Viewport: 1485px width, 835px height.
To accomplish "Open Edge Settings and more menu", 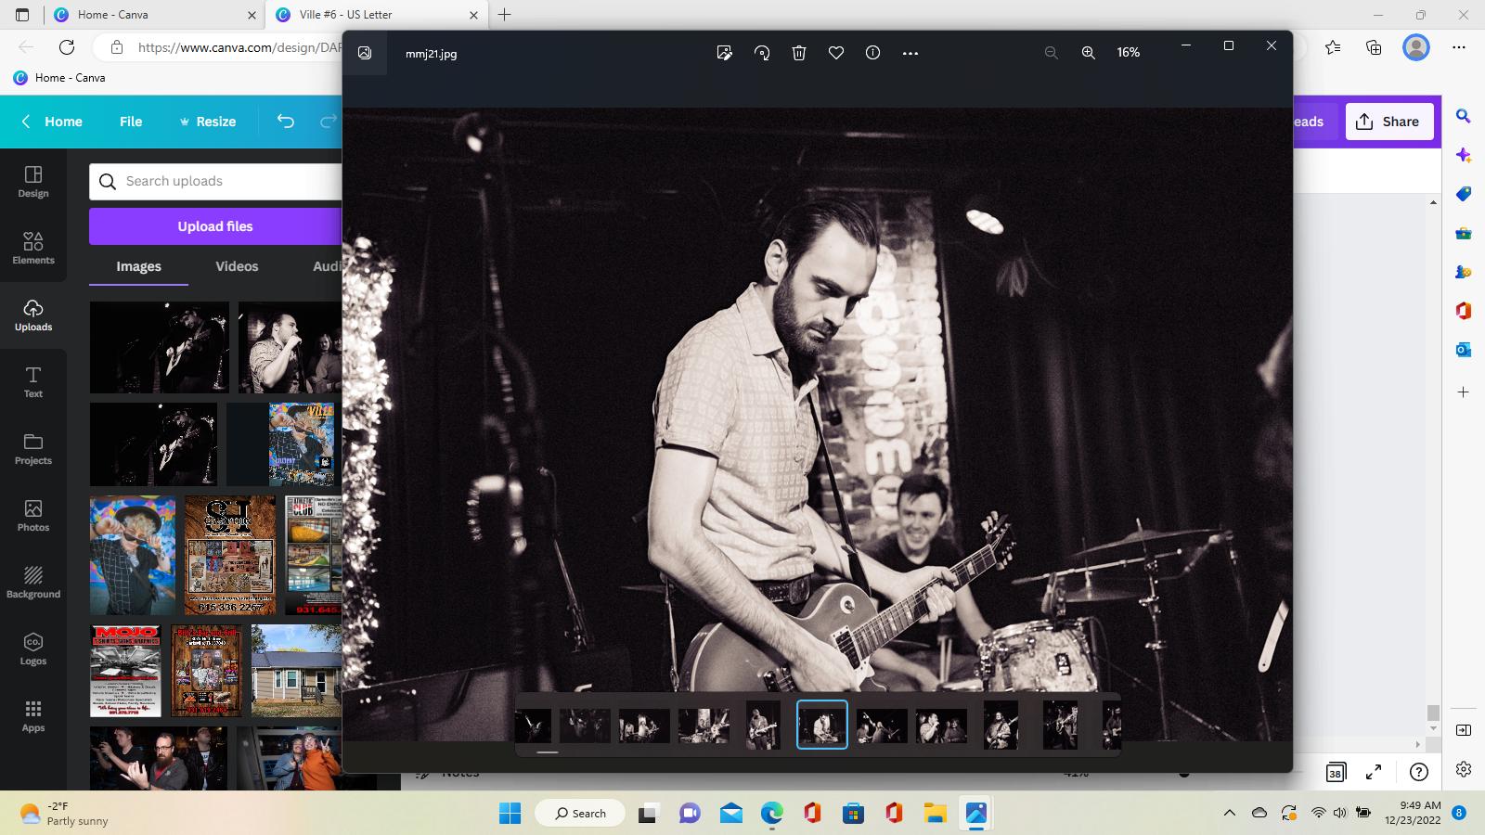I will click(x=1459, y=47).
